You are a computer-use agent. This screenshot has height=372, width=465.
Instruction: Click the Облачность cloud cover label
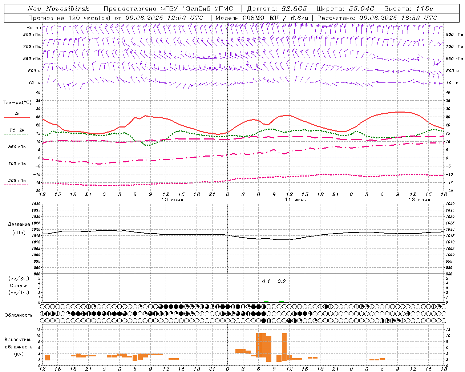[x=19, y=315]
